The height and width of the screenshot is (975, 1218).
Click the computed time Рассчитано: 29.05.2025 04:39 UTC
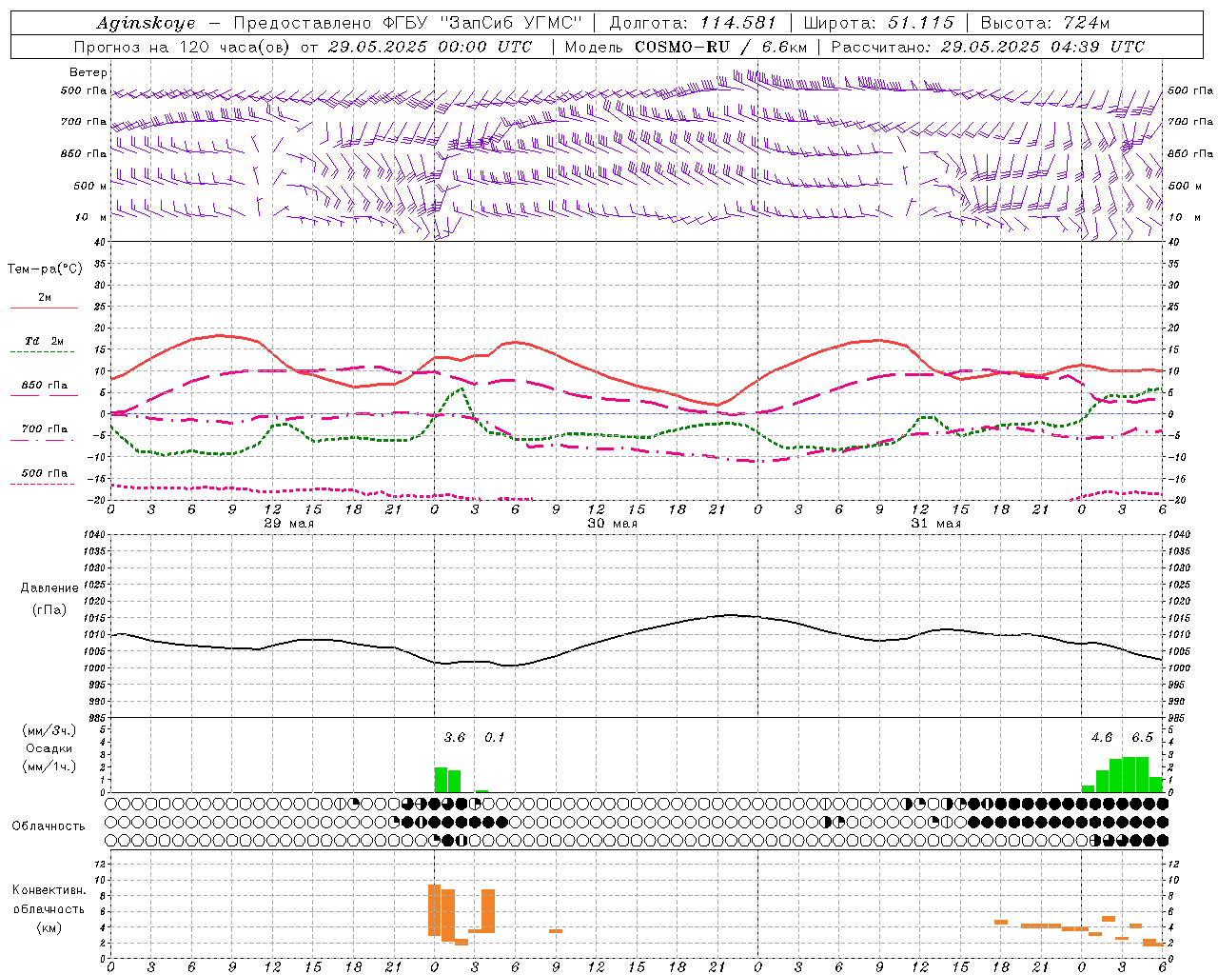pyautogui.click(x=988, y=47)
